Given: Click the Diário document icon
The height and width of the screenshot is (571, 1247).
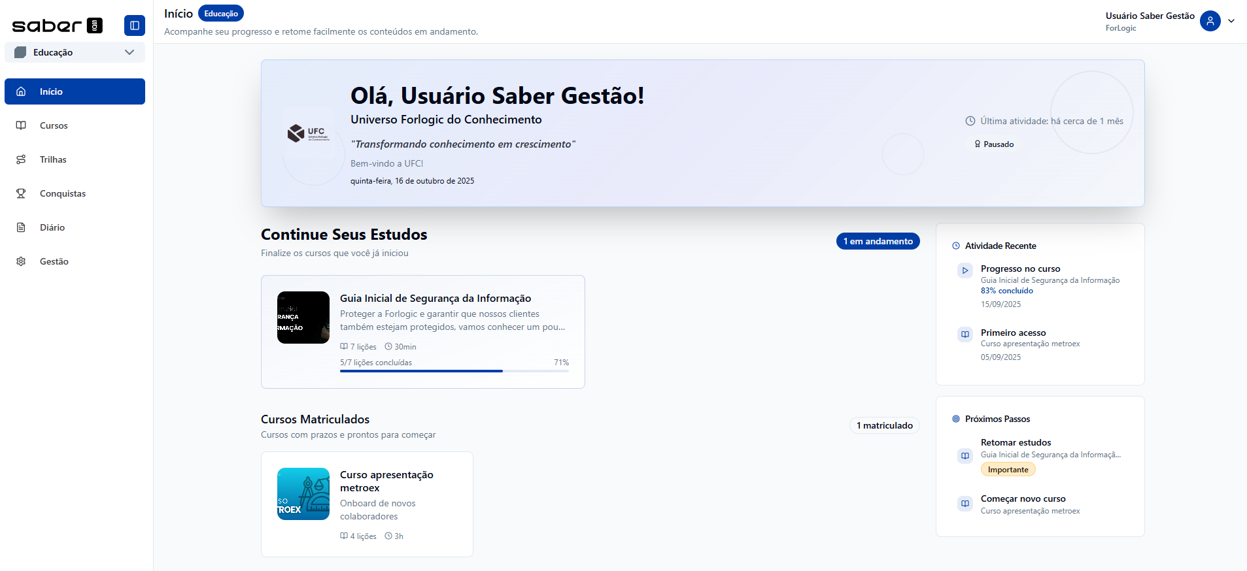Looking at the screenshot, I should 21,227.
